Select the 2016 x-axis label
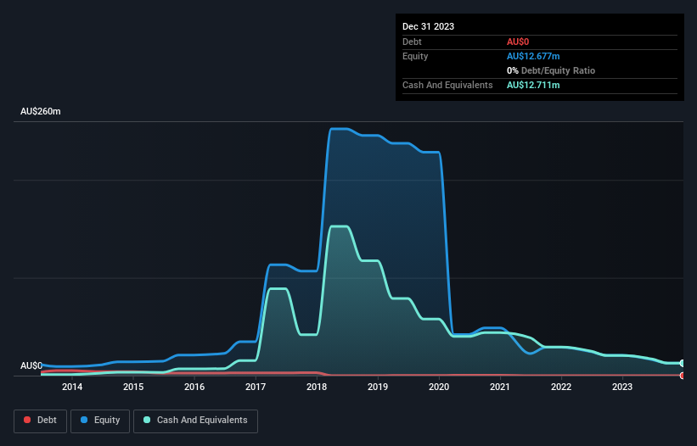697x446 pixels. coord(194,387)
